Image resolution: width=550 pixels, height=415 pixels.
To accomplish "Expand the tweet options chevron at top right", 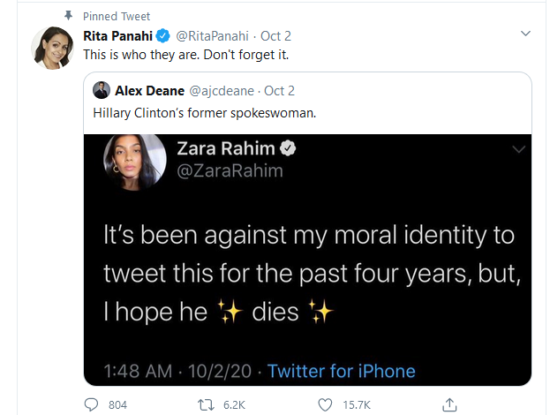I will click(x=526, y=34).
